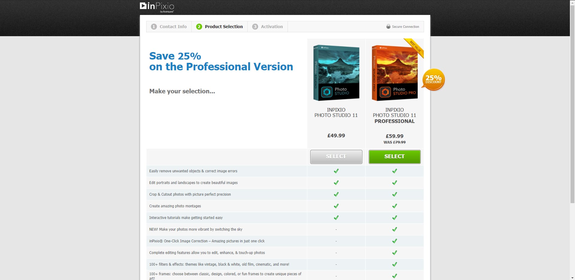Click the scrollbar down arrow
This screenshot has height=280, width=575.
point(572,278)
